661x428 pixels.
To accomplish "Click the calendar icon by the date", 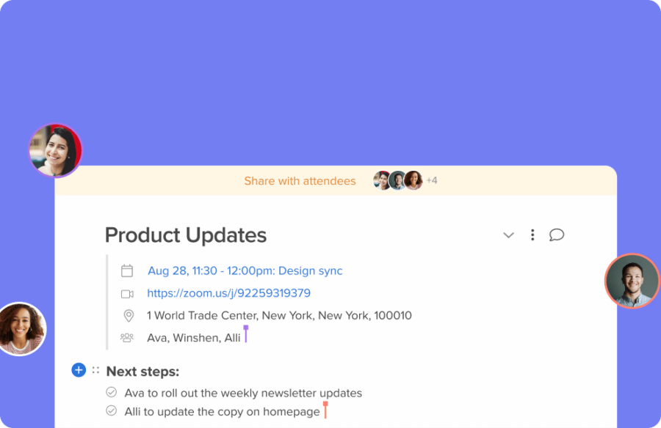I will click(127, 271).
